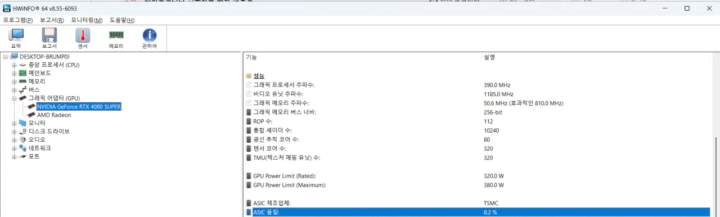This screenshot has width=720, height=217.
Task: Select the 그래픽 어댑터 (GPU) tree item
Action: coord(54,98)
